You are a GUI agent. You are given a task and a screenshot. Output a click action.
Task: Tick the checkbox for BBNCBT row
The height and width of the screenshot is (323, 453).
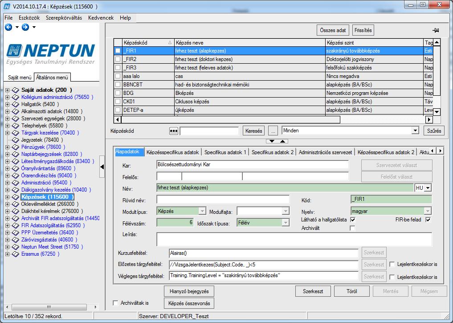coord(118,85)
